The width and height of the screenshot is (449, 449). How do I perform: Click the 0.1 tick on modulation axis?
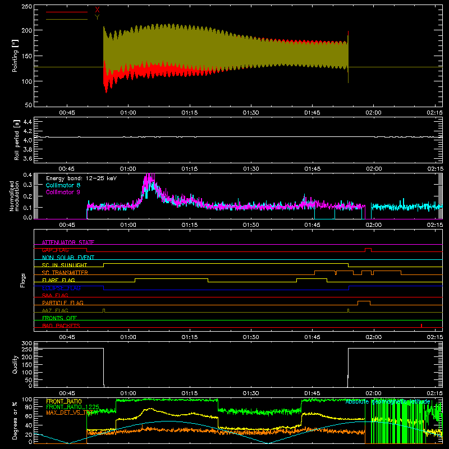(28, 207)
